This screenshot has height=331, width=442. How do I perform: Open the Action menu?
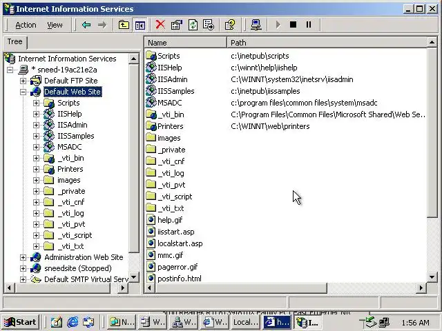pos(26,25)
